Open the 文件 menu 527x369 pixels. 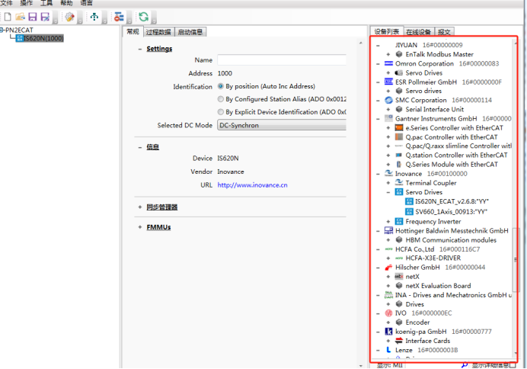(6, 3)
